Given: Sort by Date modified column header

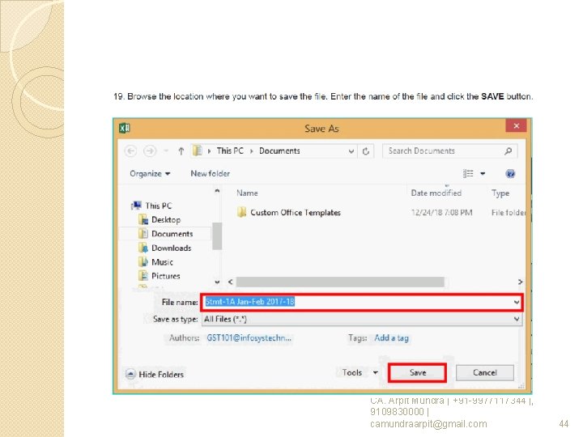Looking at the screenshot, I should [x=436, y=193].
